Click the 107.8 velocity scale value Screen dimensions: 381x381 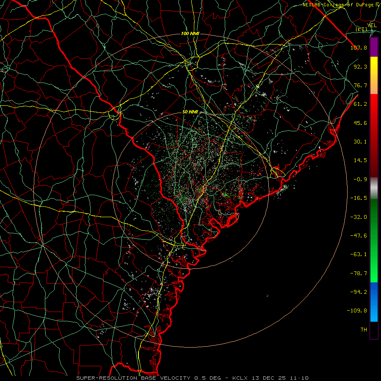359,47
